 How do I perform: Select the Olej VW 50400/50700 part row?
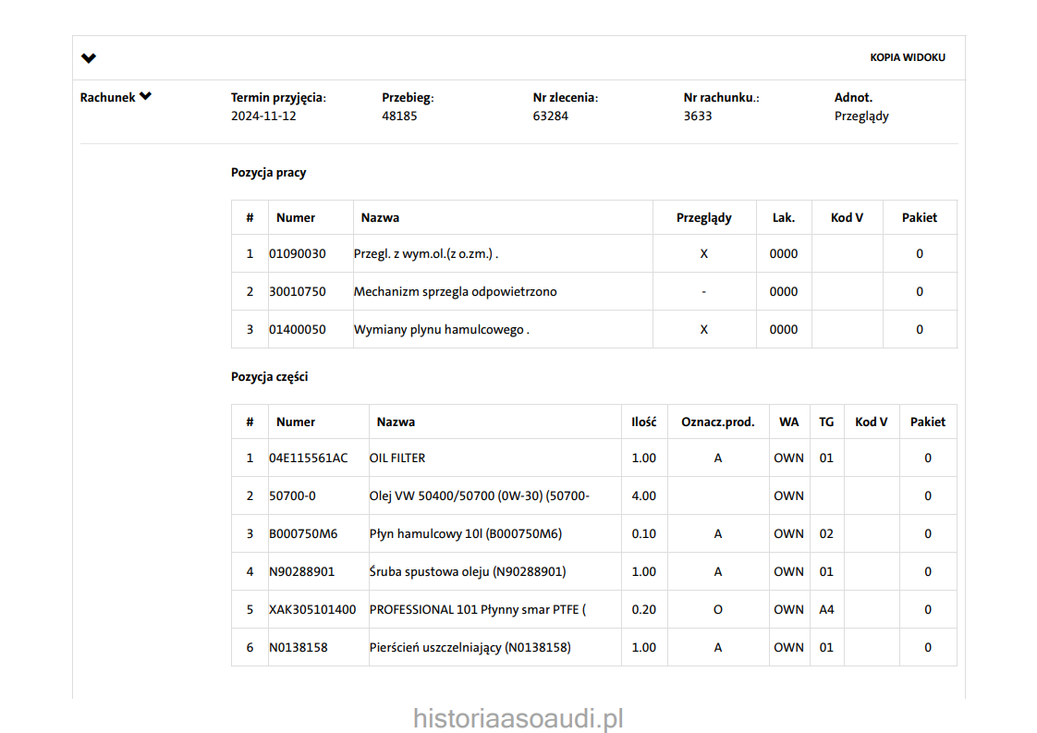click(479, 496)
